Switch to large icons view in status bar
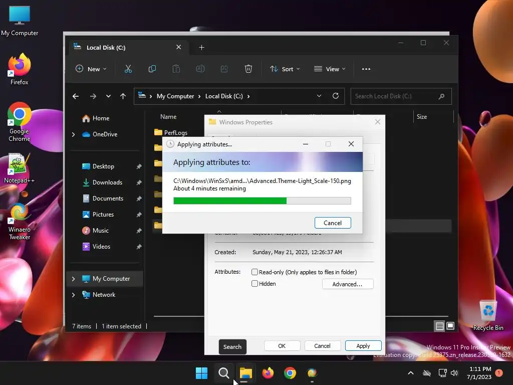Viewport: 513px width, 385px height. tap(450, 326)
